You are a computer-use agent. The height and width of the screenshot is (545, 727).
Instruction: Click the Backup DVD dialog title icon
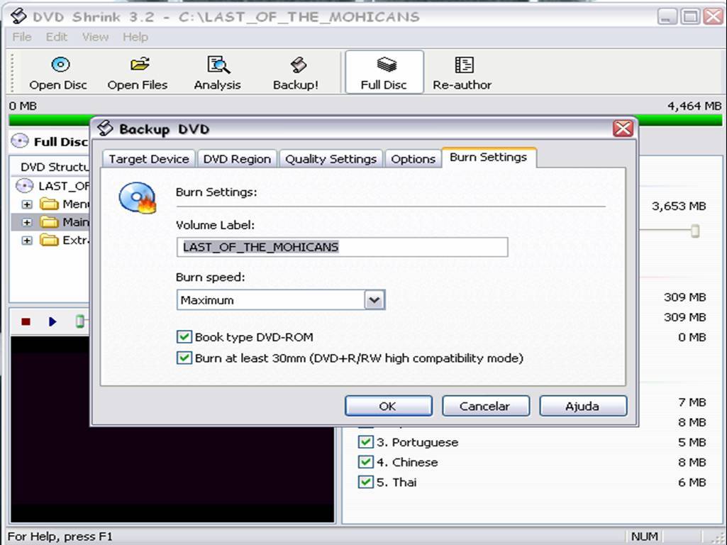(105, 128)
